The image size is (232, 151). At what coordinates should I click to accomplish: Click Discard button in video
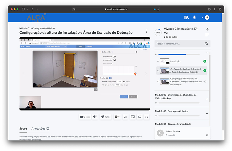(133, 97)
